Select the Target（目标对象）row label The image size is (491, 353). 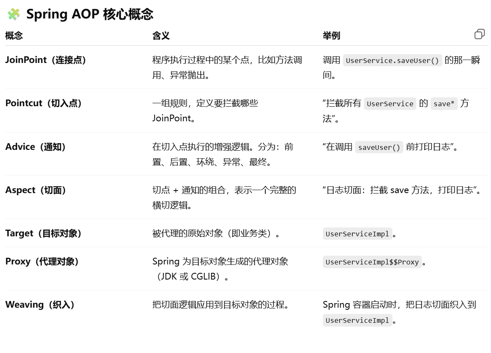pyautogui.click(x=44, y=233)
